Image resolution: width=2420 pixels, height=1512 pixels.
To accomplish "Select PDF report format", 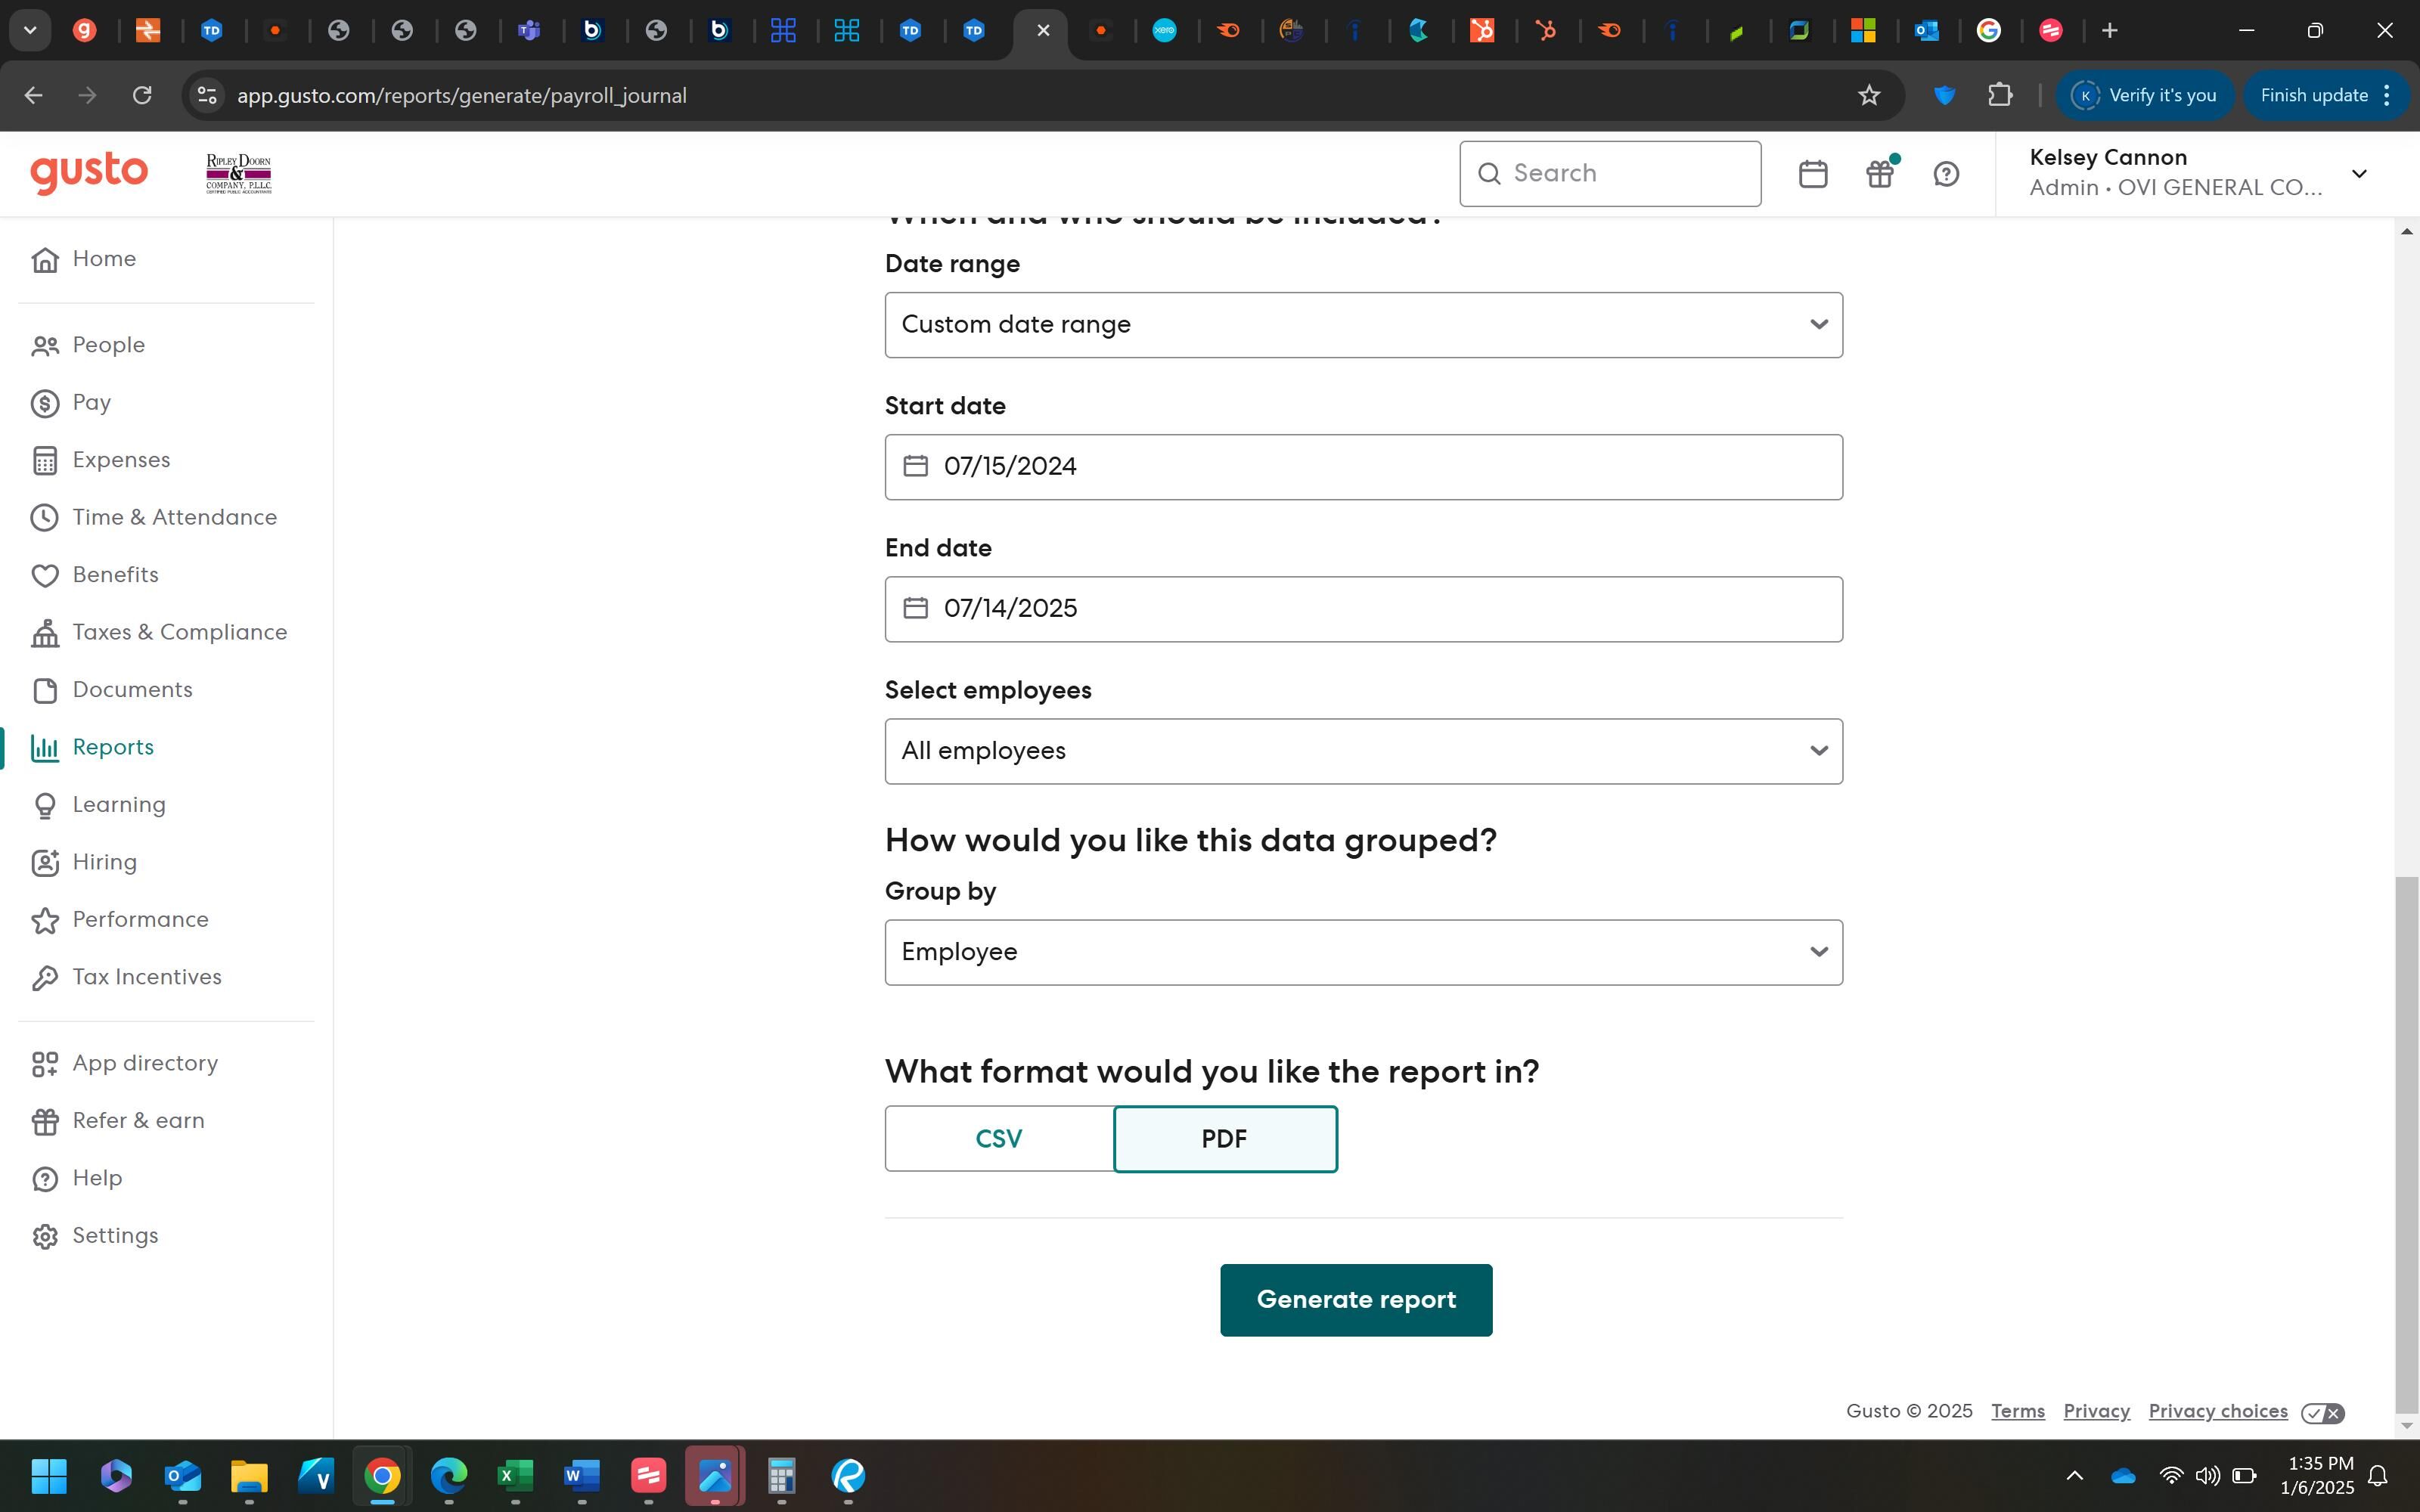I will tap(1224, 1139).
